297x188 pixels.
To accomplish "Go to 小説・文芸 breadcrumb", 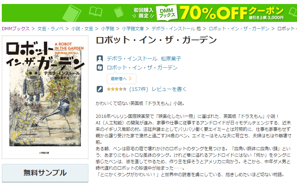I will click(82, 29).
